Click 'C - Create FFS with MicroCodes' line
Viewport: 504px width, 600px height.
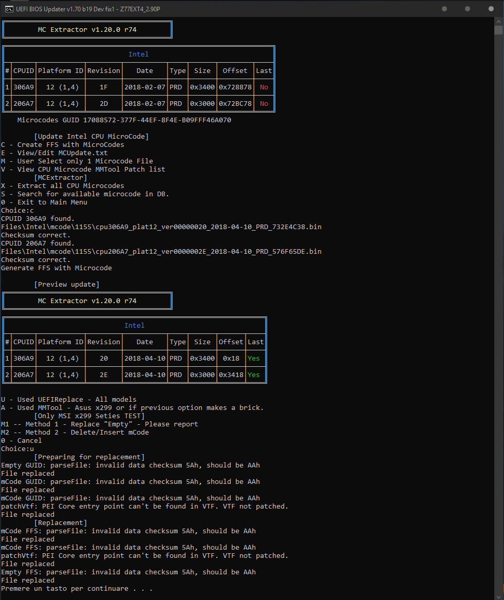pos(62,145)
